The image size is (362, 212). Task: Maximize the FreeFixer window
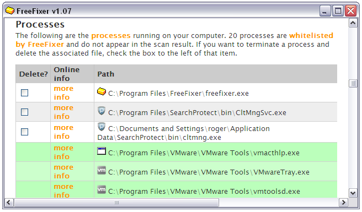pos(338,10)
